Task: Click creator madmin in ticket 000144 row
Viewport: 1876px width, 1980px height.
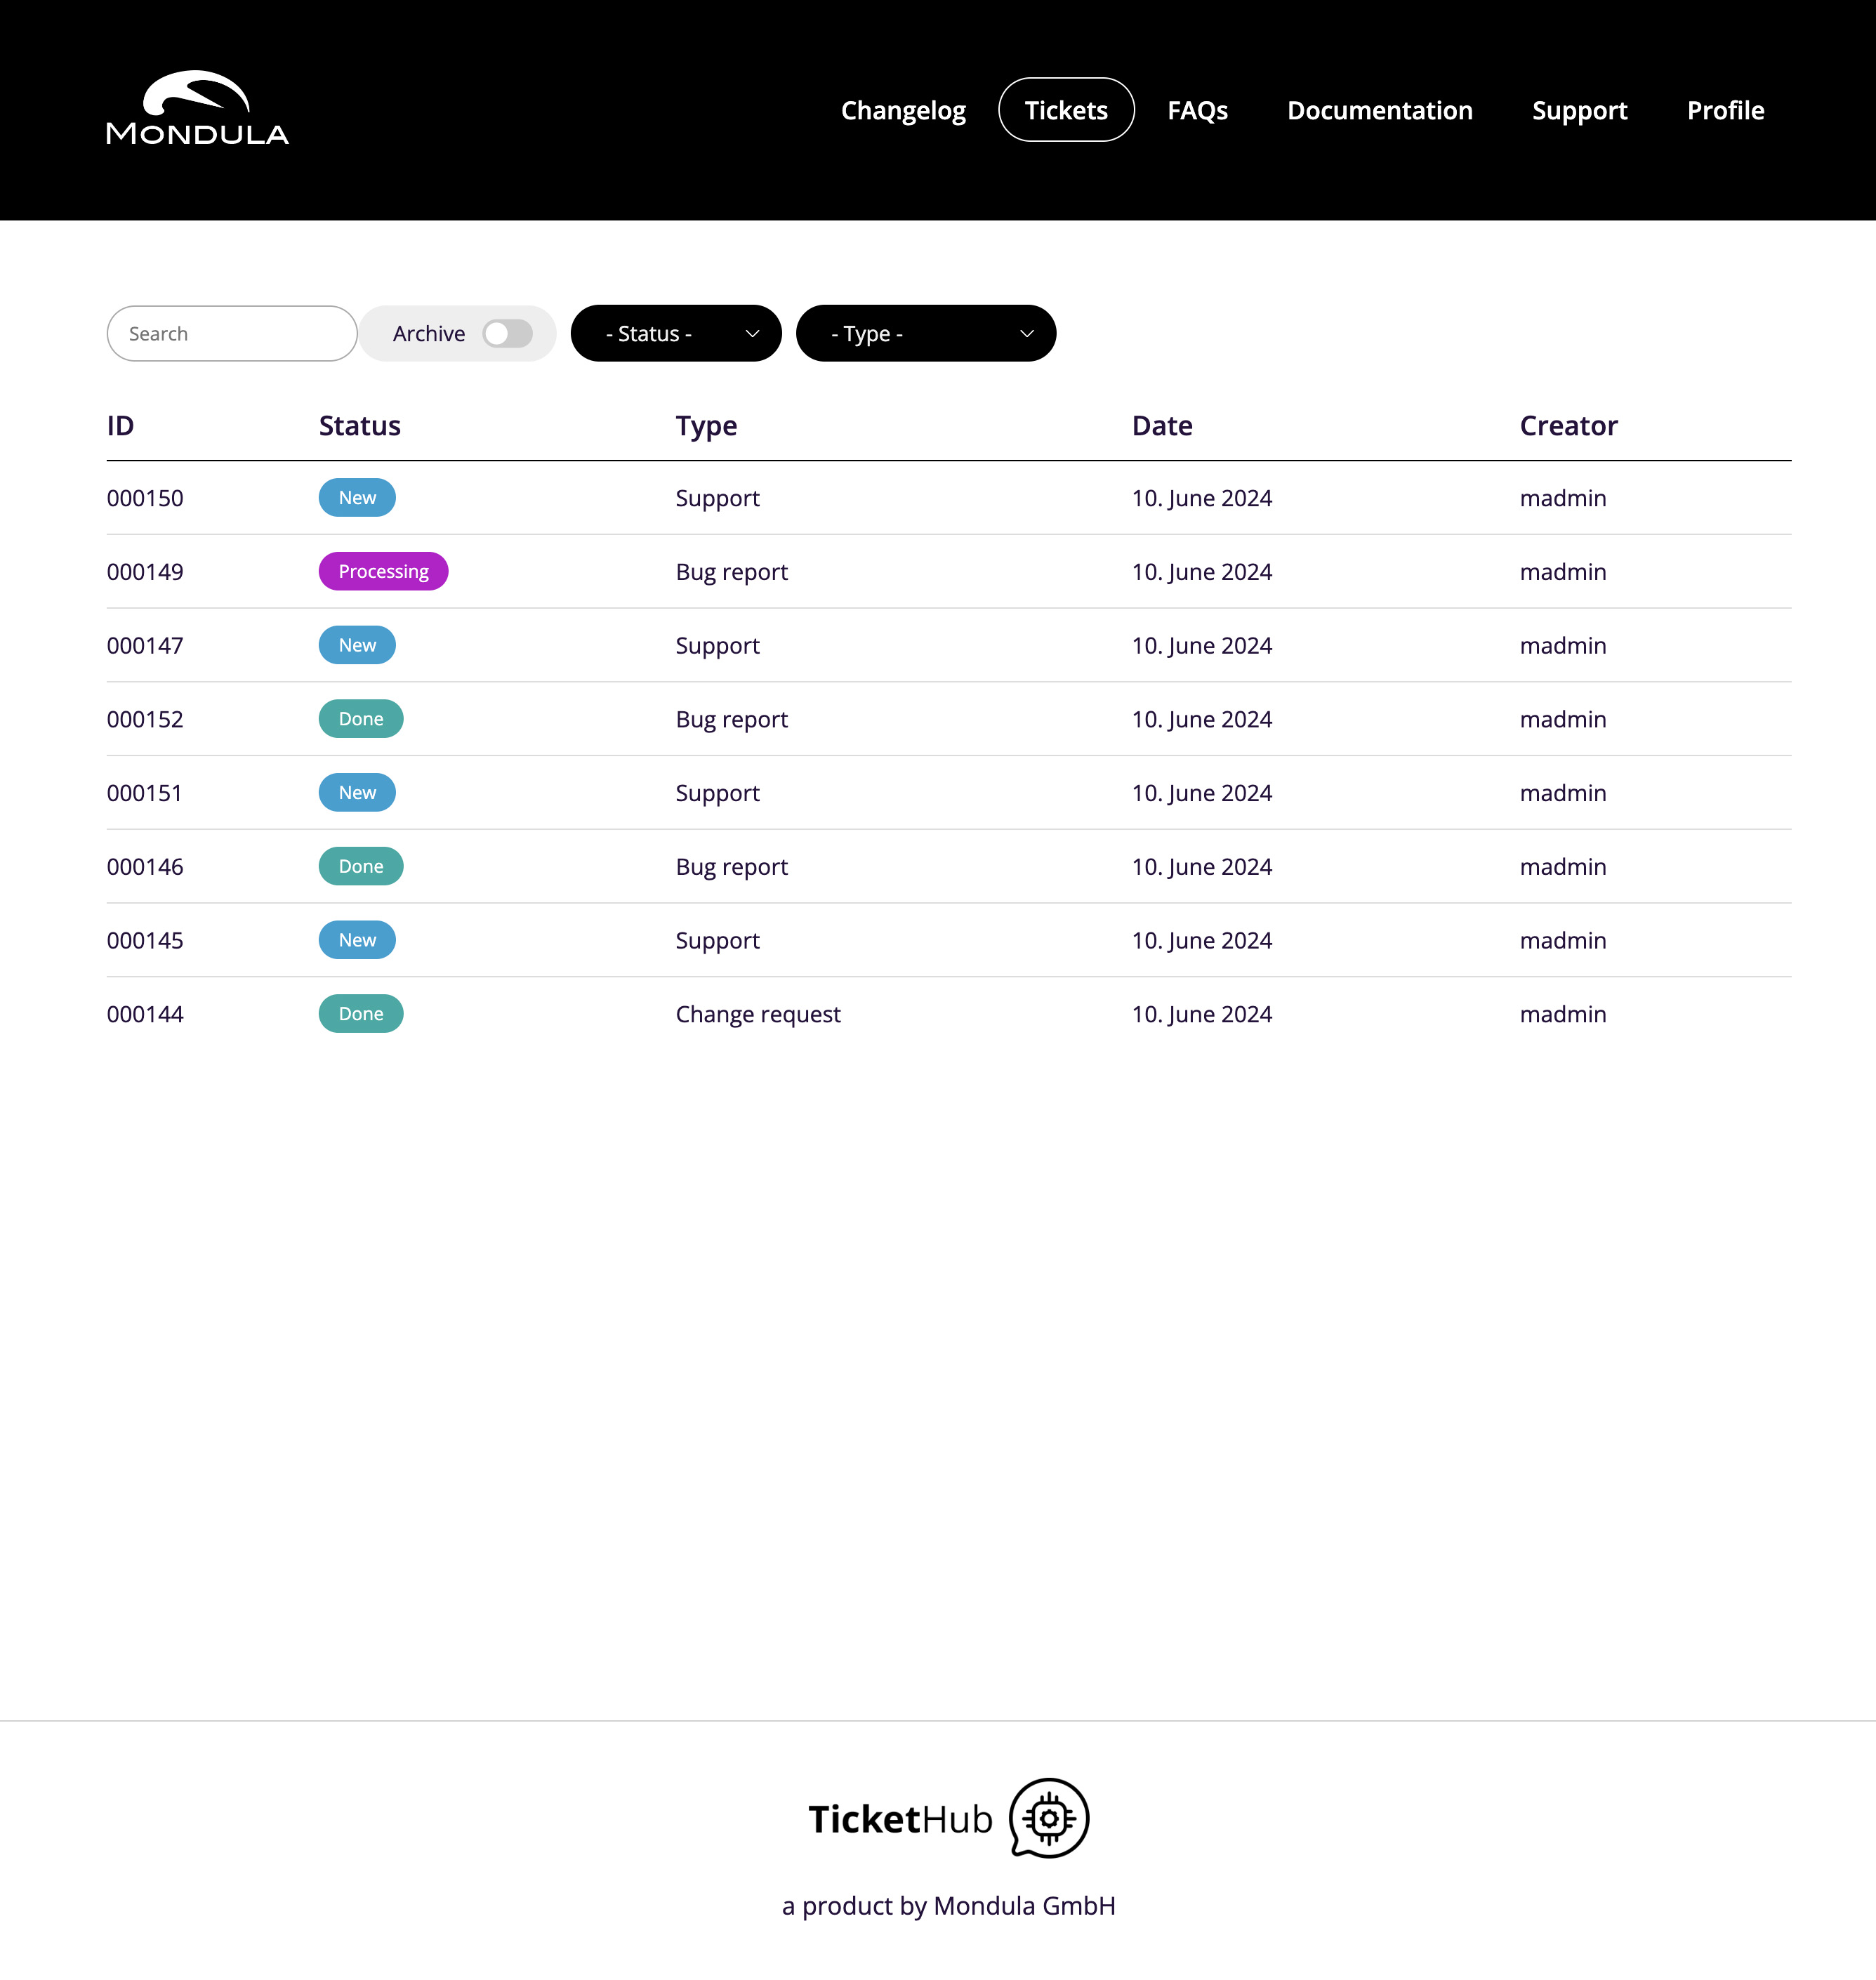Action: (x=1563, y=1014)
